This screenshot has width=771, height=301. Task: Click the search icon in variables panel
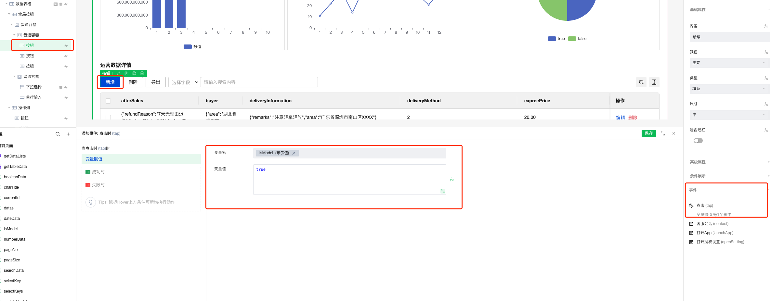click(58, 134)
